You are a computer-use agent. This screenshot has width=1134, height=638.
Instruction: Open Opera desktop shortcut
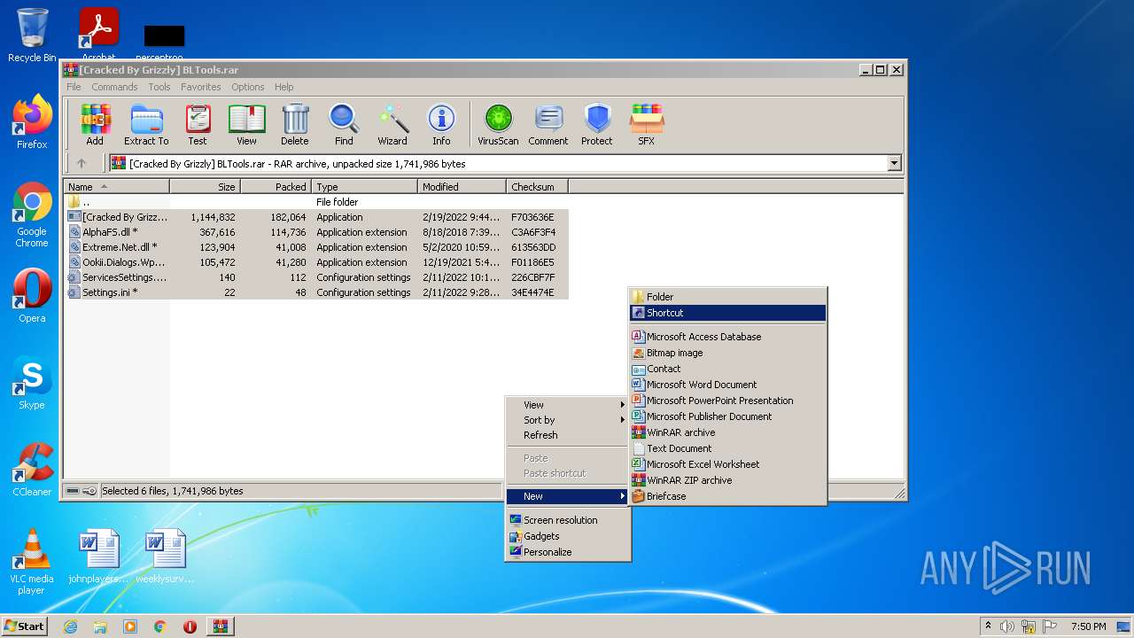[32, 296]
